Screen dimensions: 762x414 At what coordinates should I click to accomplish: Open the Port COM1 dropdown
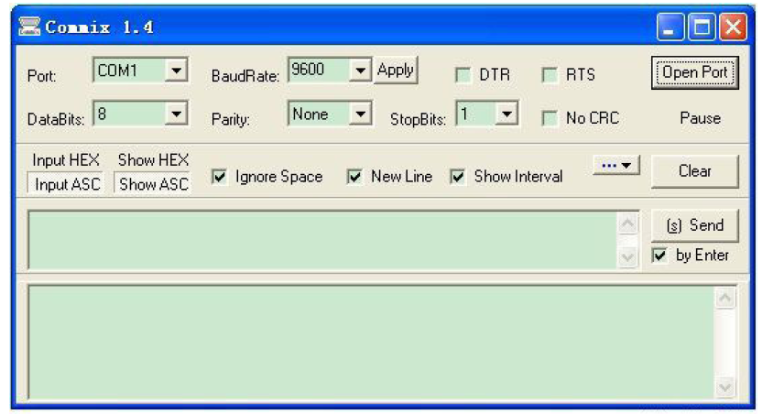[177, 71]
